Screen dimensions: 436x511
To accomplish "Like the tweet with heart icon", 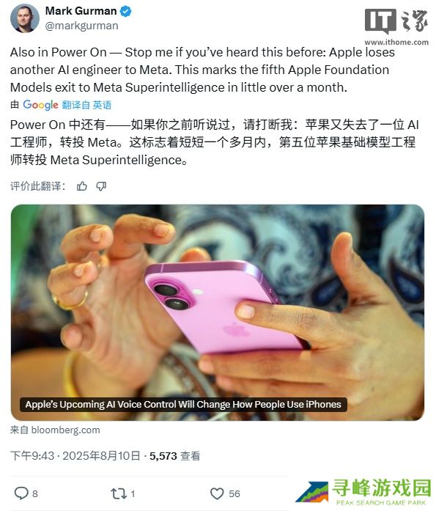I will [x=217, y=493].
